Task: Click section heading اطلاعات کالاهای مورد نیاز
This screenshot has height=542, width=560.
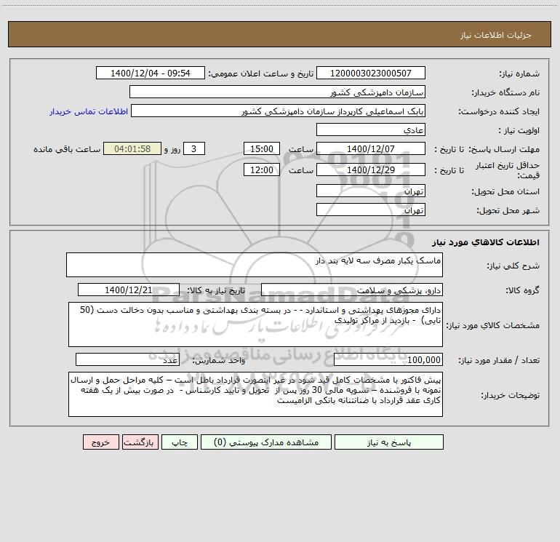Action: (486, 242)
